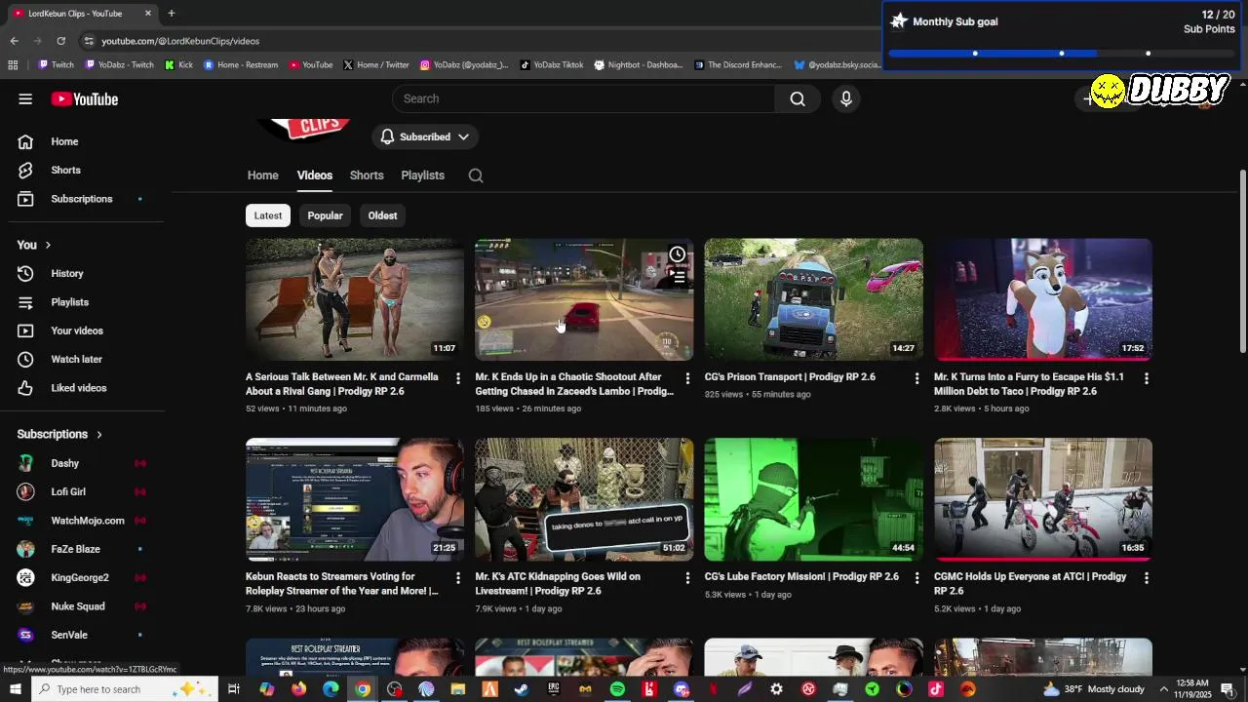The height and width of the screenshot is (702, 1248).
Task: Open the Subscribed notification dropdown
Action: tap(425, 136)
